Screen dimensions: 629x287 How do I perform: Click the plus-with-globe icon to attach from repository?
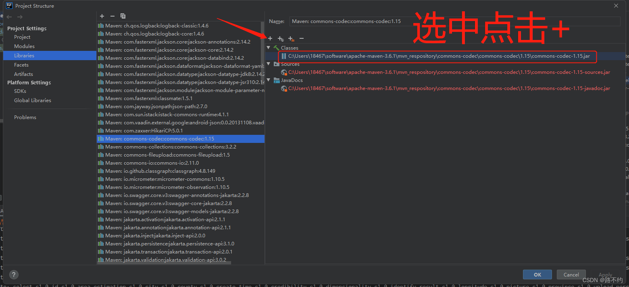[x=281, y=38]
